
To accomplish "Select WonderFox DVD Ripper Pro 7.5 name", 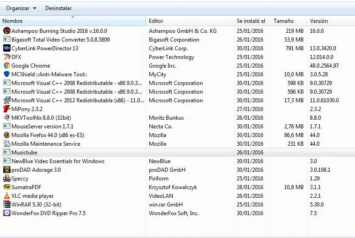I will [x=49, y=213].
